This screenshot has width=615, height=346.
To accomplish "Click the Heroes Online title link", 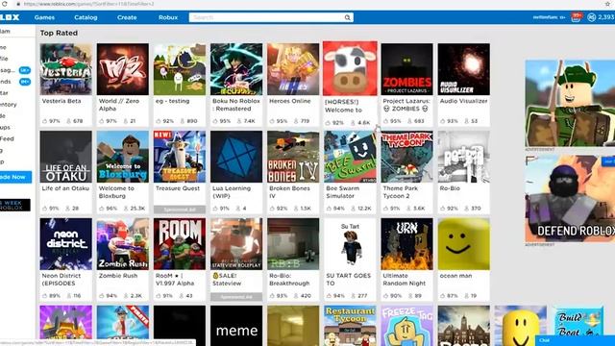I will pyautogui.click(x=290, y=101).
